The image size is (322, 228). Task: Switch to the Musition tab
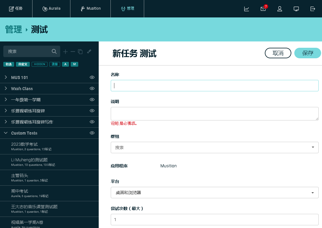click(91, 9)
